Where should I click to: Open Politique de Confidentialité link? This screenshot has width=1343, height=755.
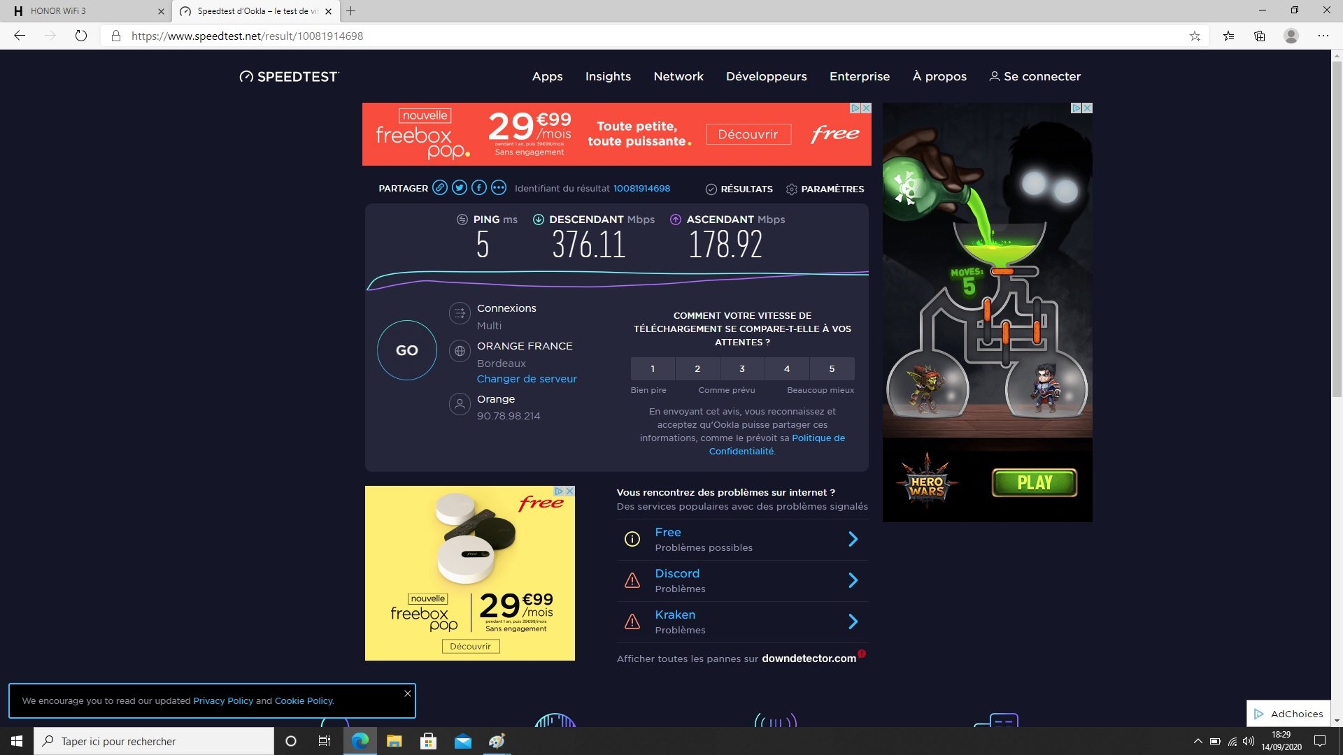(x=776, y=445)
